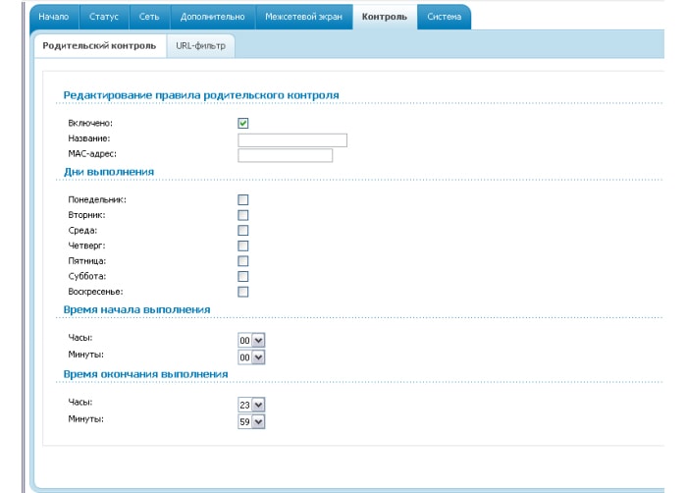Click the Время начала выполнения heading

pos(136,309)
